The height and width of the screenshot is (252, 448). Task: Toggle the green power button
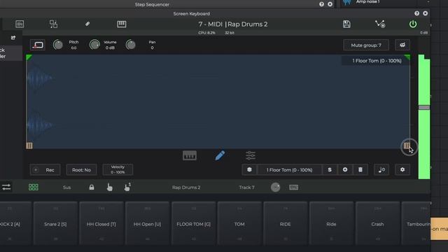point(413,24)
